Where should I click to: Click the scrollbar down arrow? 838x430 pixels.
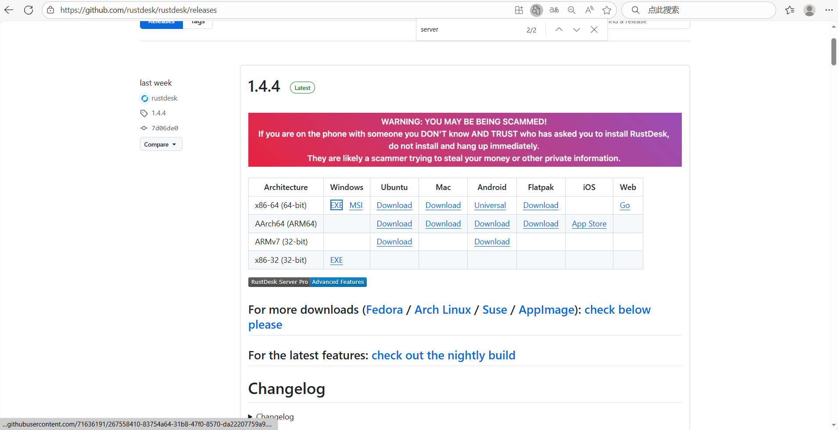click(834, 425)
